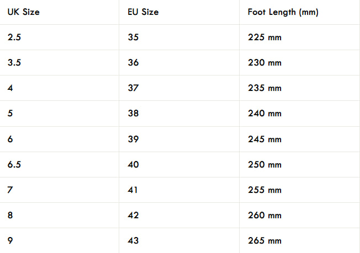This screenshot has width=360, height=253.
Task: Select the EU size 35 cell
Action: [x=133, y=37]
